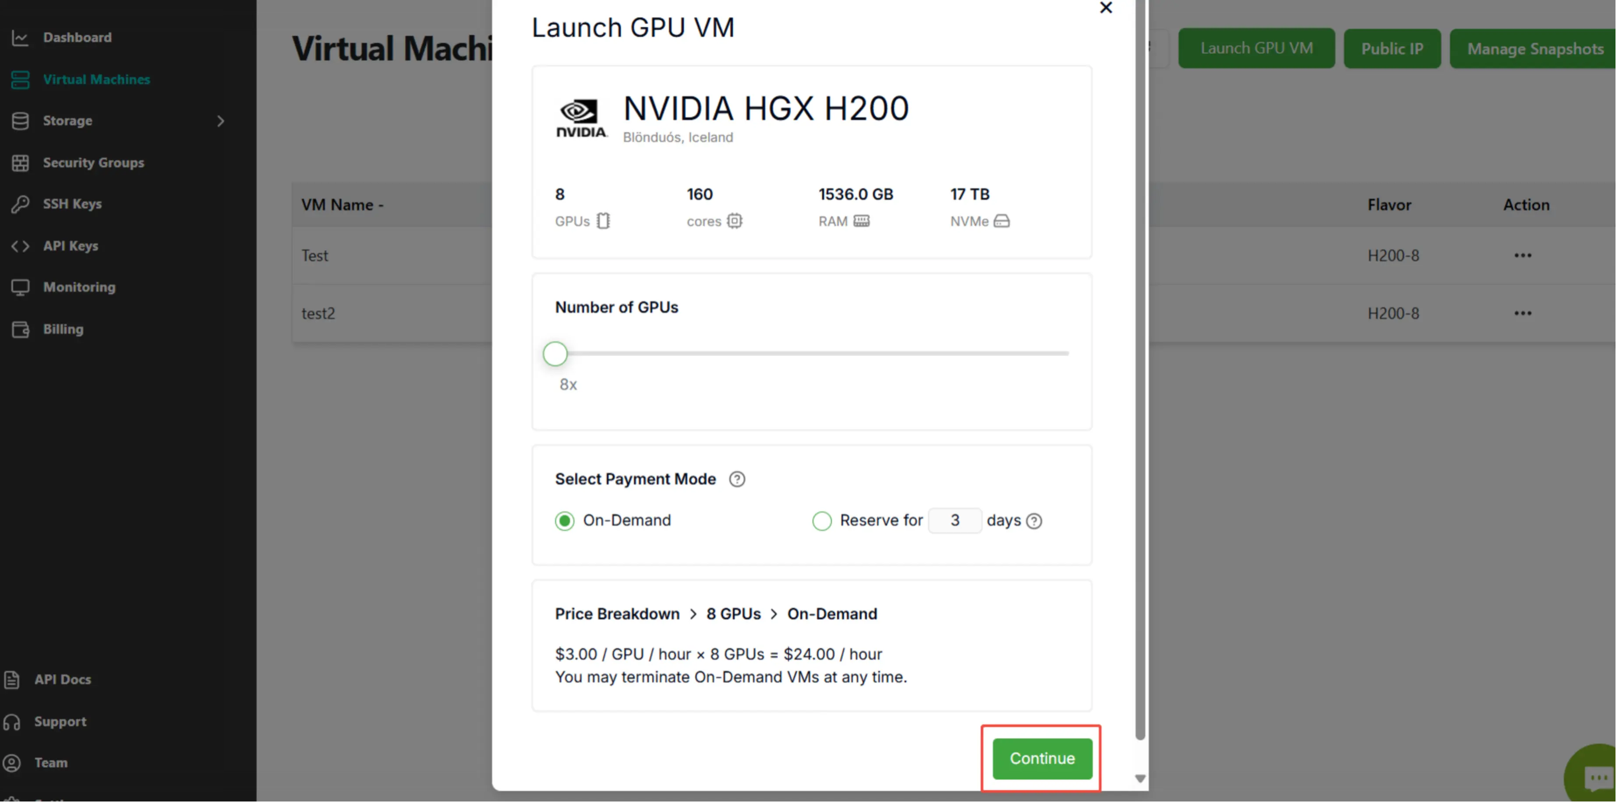Click the Dashboard chart icon in sidebar
1619x805 pixels.
[x=20, y=38]
